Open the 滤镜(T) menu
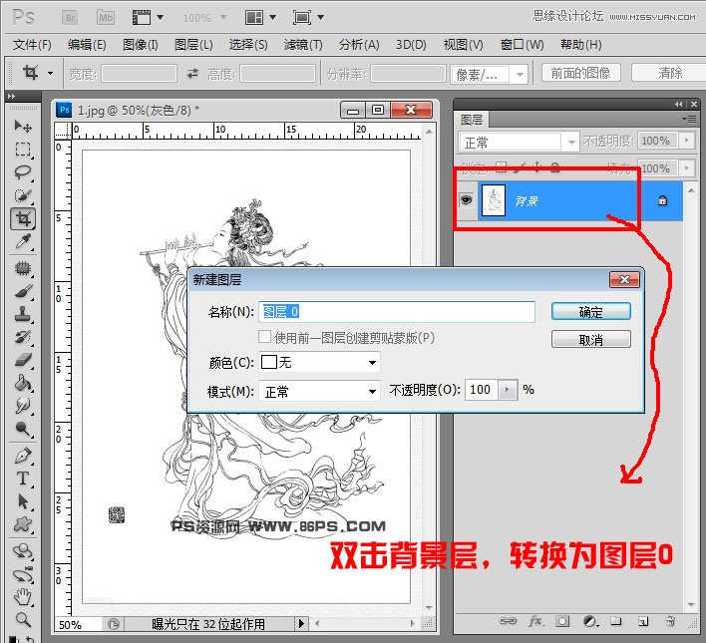Viewport: 706px width, 643px height. click(x=303, y=45)
